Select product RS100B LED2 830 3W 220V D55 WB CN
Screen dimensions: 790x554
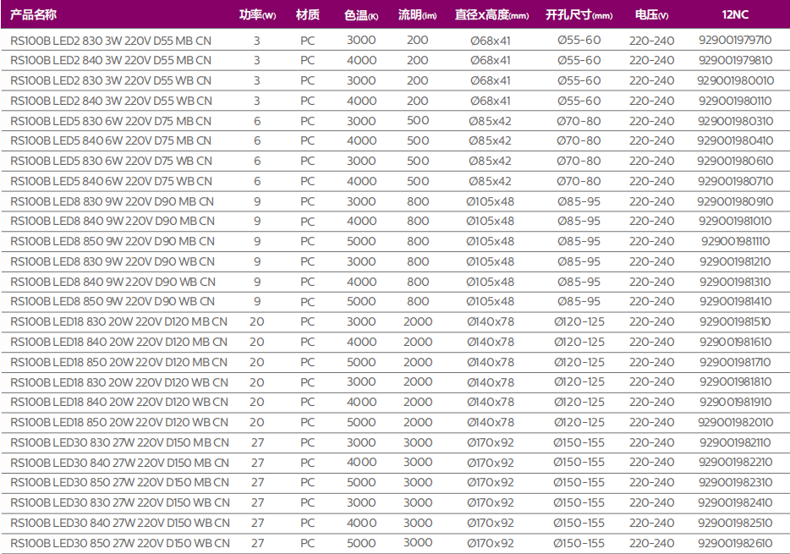coord(111,80)
